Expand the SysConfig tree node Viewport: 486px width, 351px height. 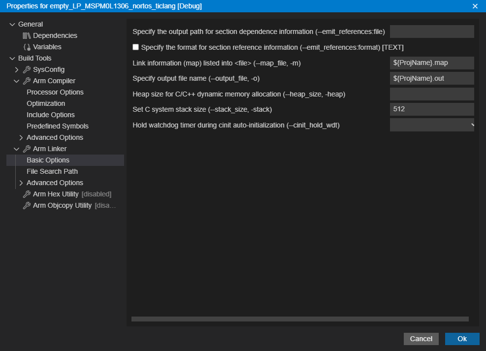(17, 69)
